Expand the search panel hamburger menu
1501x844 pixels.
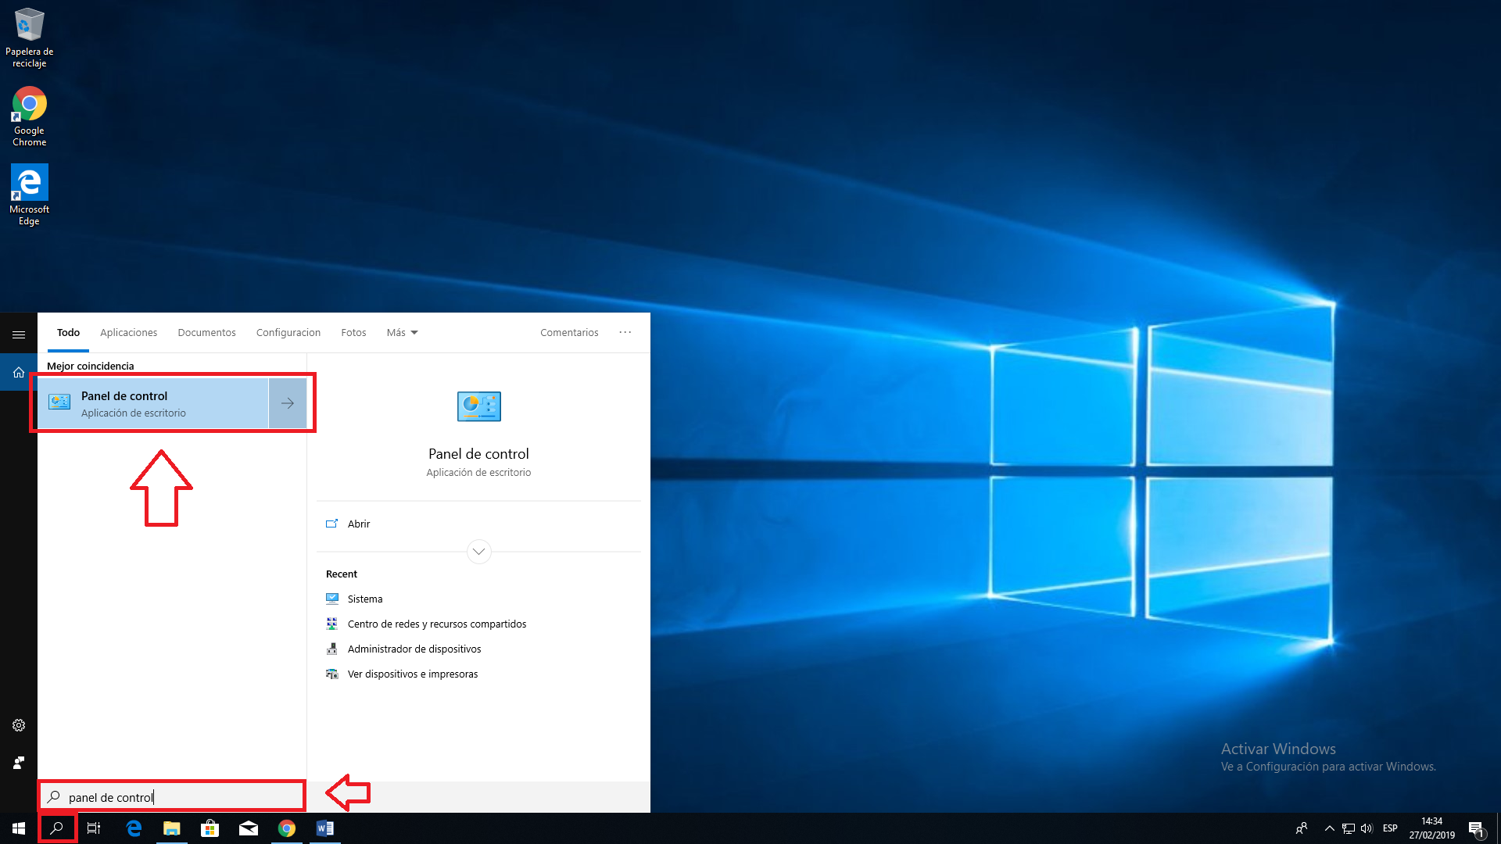19,334
